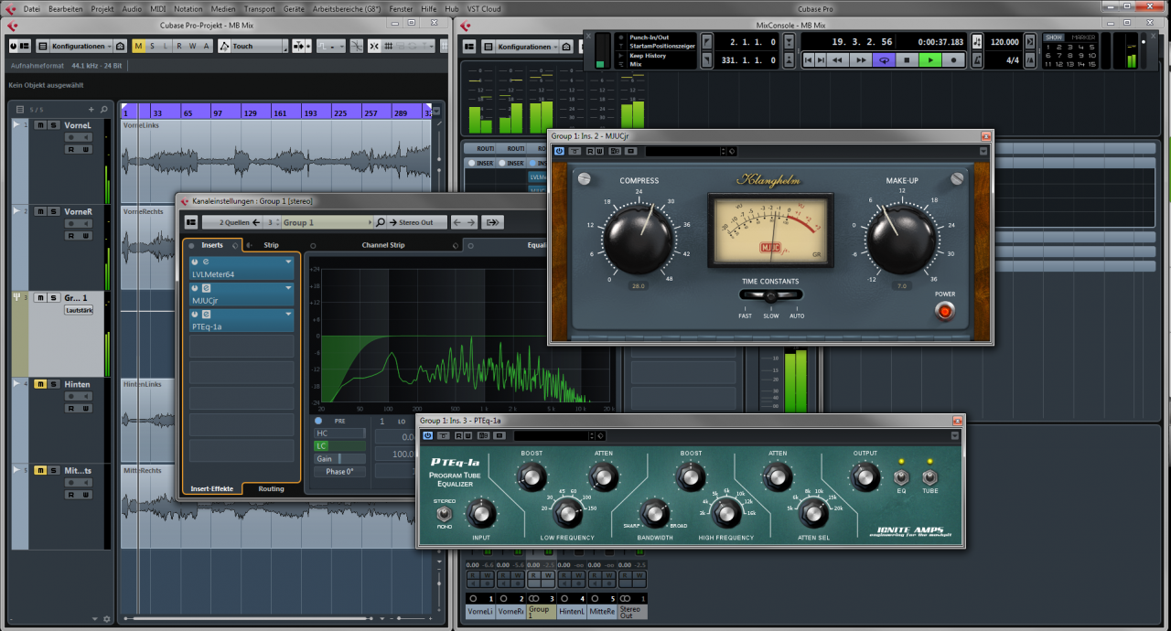This screenshot has height=631, width=1171.
Task: Toggle the purple Cycle loop button
Action: point(884,59)
